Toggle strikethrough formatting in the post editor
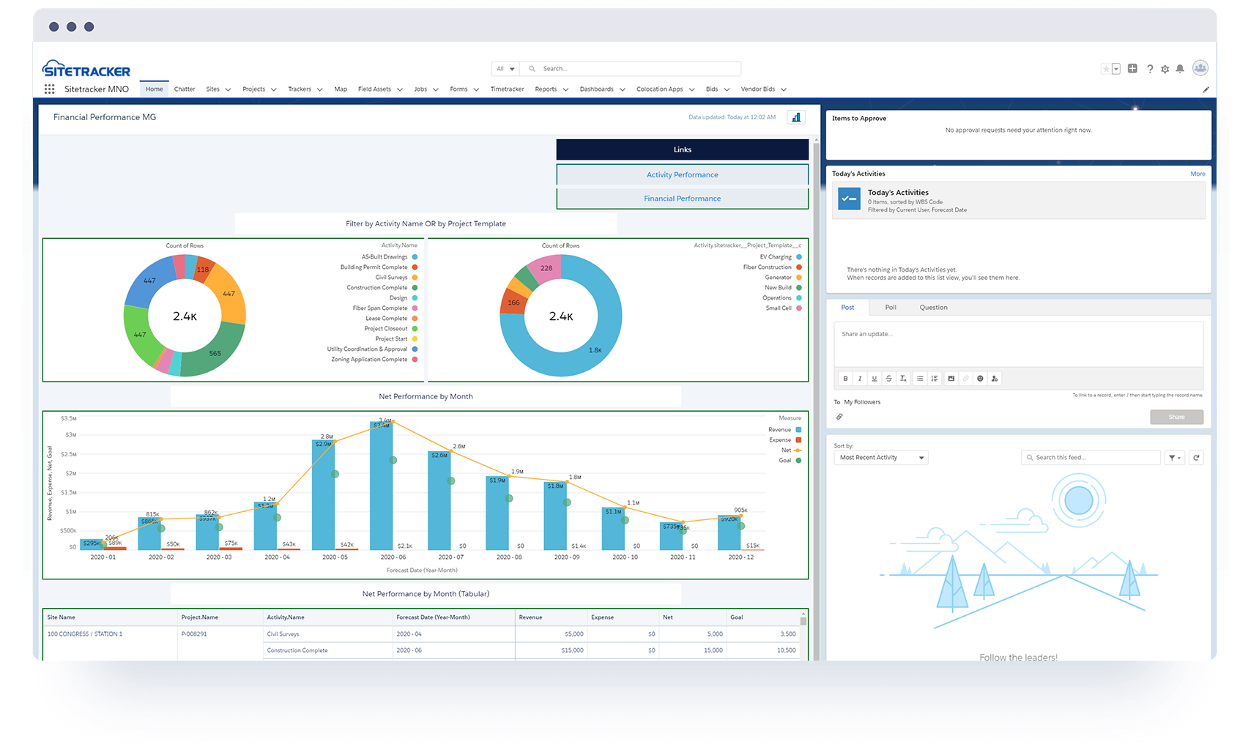 (x=888, y=379)
